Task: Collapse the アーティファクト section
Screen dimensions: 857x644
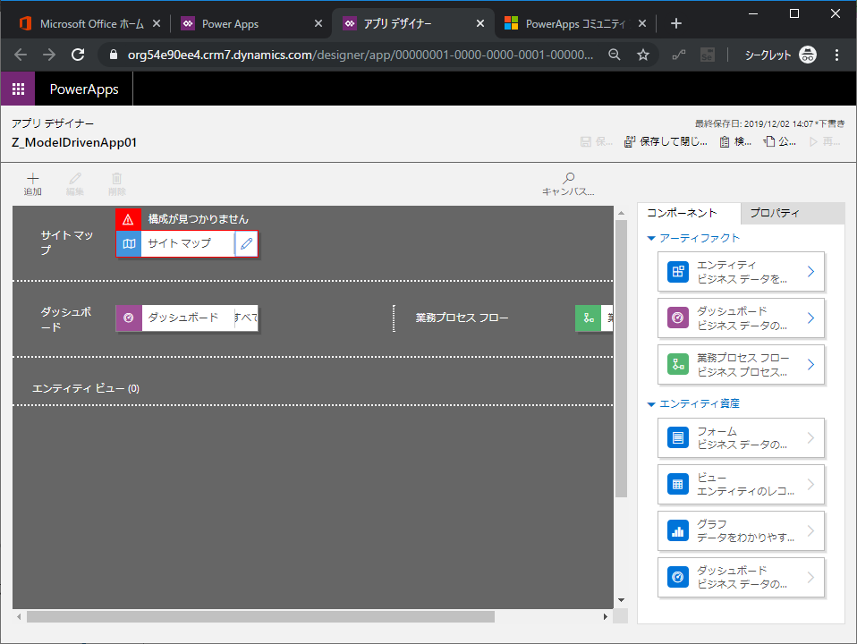Action: tap(651, 238)
